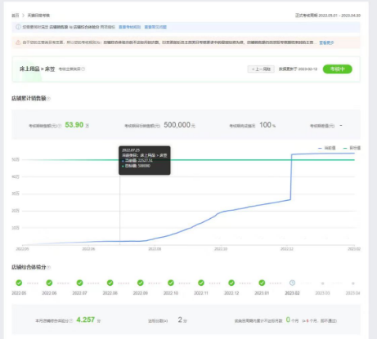This screenshot has height=339, width=377.
Task: Click the 2023.03 grey dot in the timeline
Action: coord(322,283)
